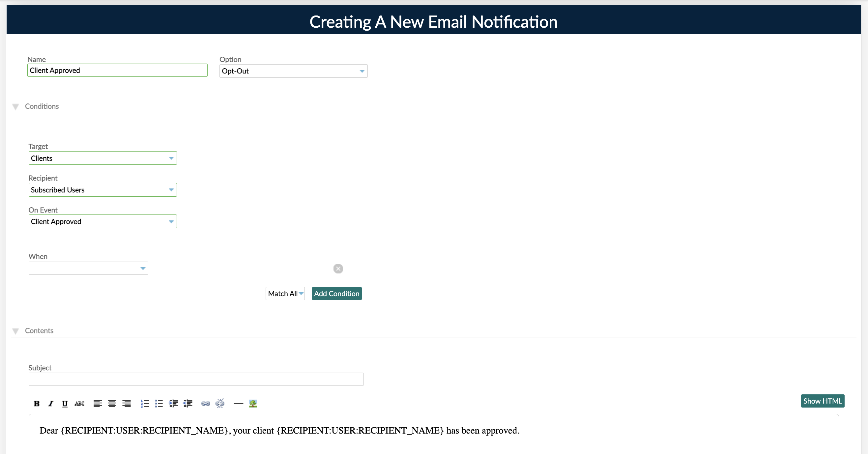
Task: Center align the email text
Action: (x=111, y=404)
